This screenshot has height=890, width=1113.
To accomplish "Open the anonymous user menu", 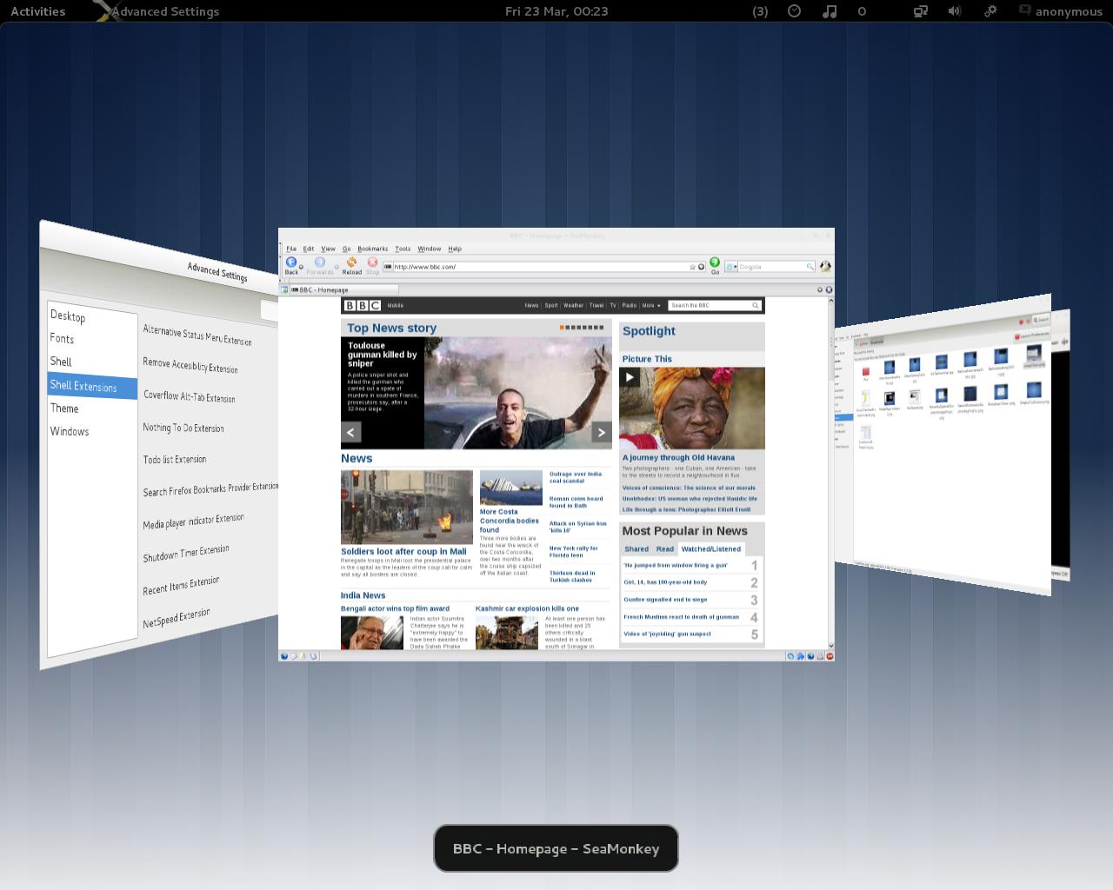I will pyautogui.click(x=1061, y=11).
